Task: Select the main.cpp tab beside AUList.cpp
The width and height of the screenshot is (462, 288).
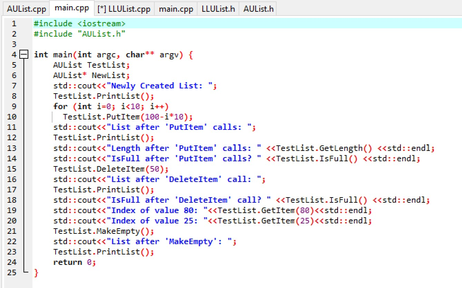Action: (72, 8)
